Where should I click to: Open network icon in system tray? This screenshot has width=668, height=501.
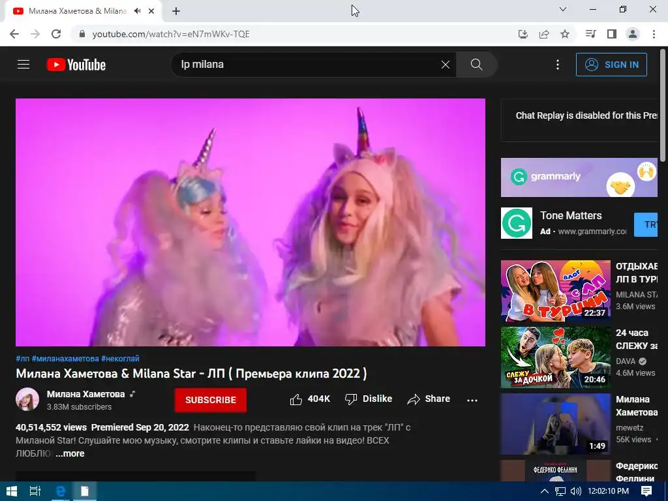click(560, 491)
